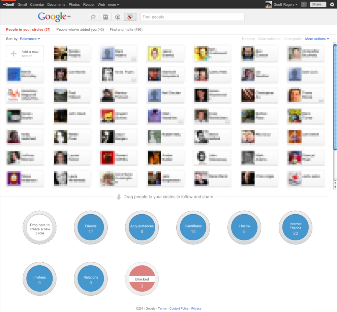Go to the Home stream icon
Viewport: 337px width, 312px height.
(x=93, y=17)
